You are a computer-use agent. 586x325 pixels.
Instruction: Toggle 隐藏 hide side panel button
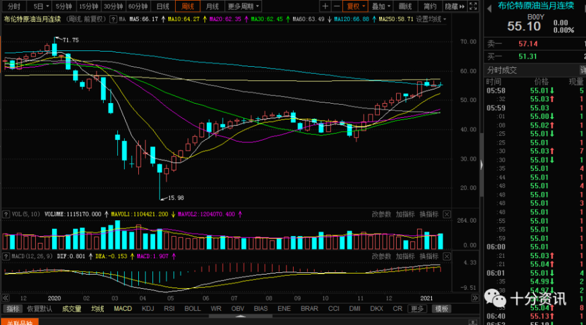point(455,6)
